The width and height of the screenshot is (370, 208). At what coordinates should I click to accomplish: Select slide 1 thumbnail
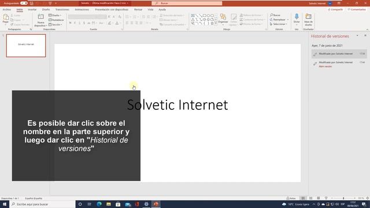click(x=26, y=46)
